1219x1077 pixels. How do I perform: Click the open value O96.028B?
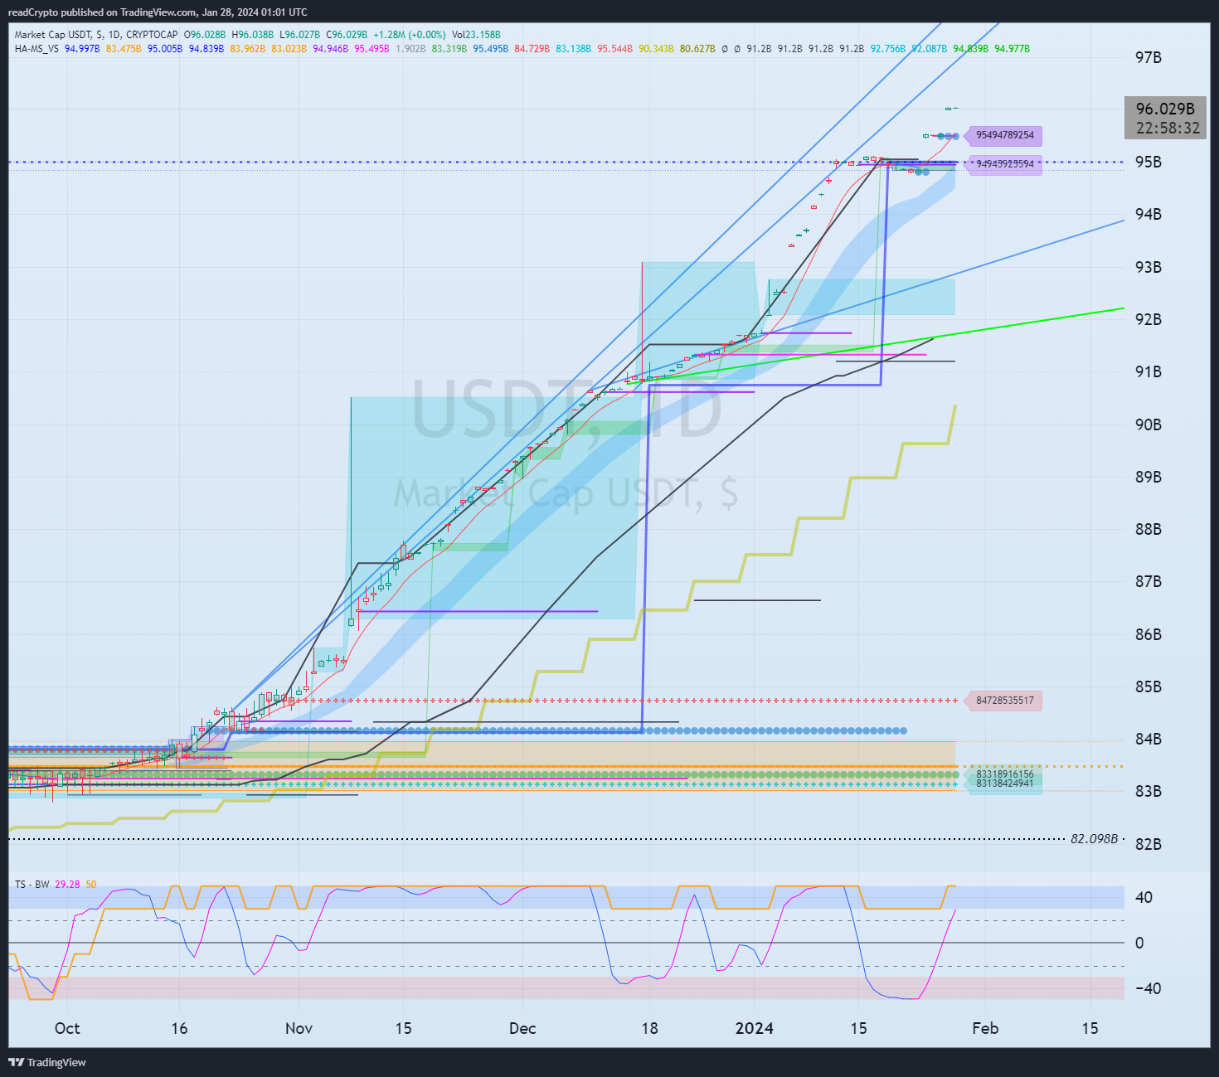[205, 35]
